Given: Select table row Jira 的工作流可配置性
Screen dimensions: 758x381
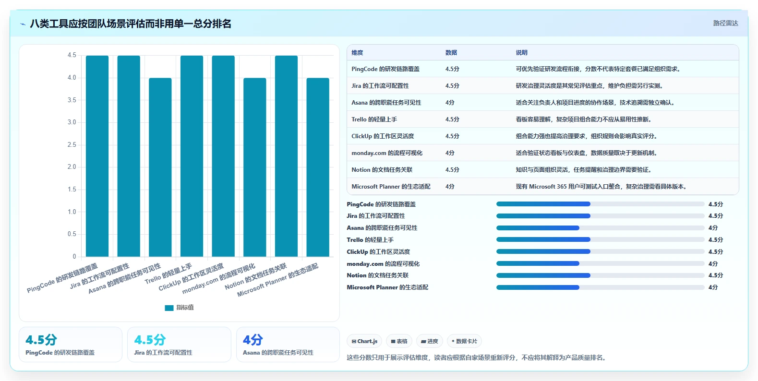Looking at the screenshot, I should coord(542,86).
